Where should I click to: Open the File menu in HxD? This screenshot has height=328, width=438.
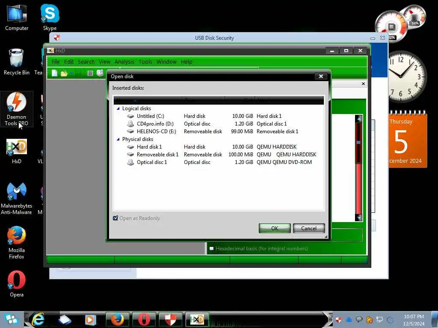(56, 61)
